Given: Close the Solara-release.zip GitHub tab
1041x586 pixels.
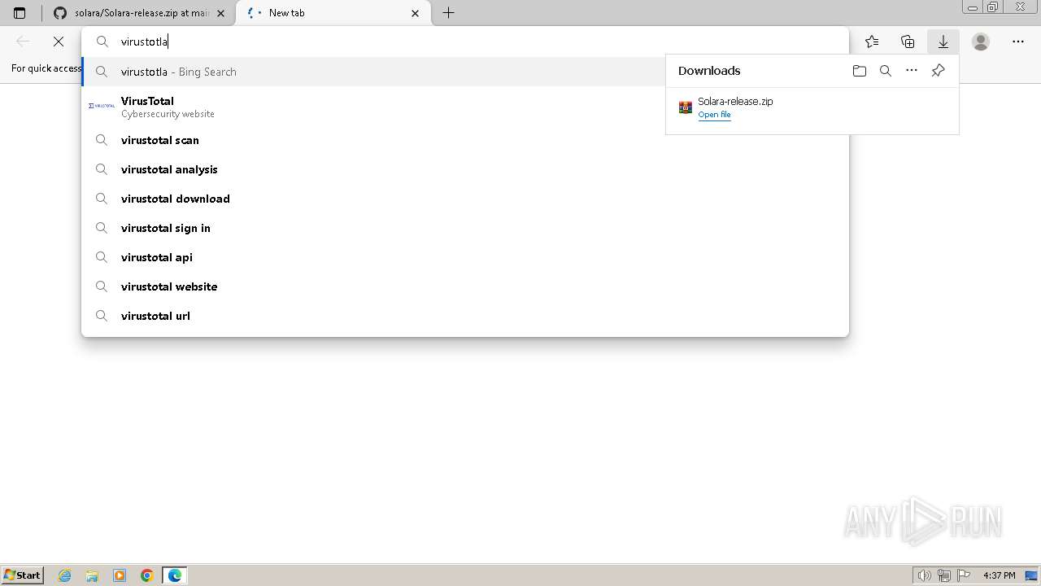Looking at the screenshot, I should tap(220, 13).
